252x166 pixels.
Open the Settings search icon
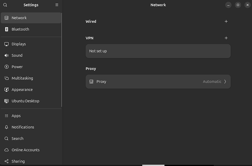[x=5, y=5]
